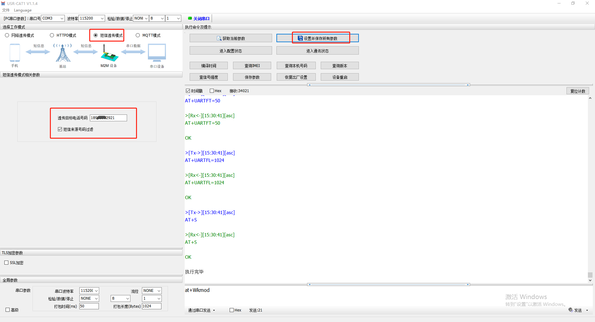
Task: Click the save-all-parameters floppy disk icon
Action: pos(300,38)
